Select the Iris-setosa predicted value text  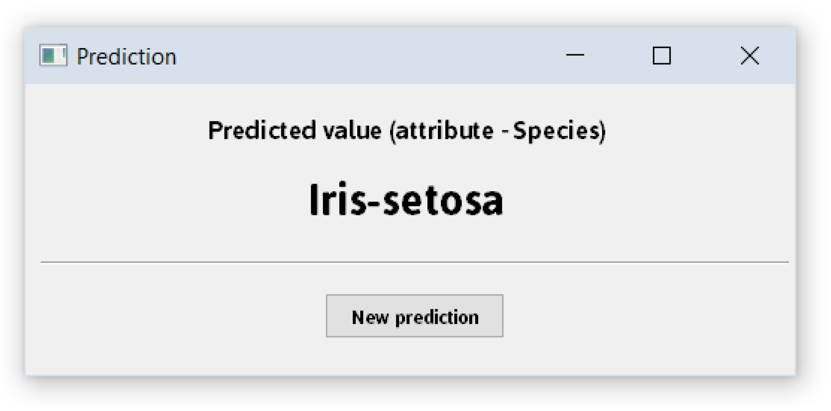point(406,200)
